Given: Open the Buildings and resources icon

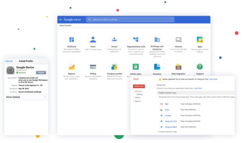Looking at the screenshot, I should 157,39.
